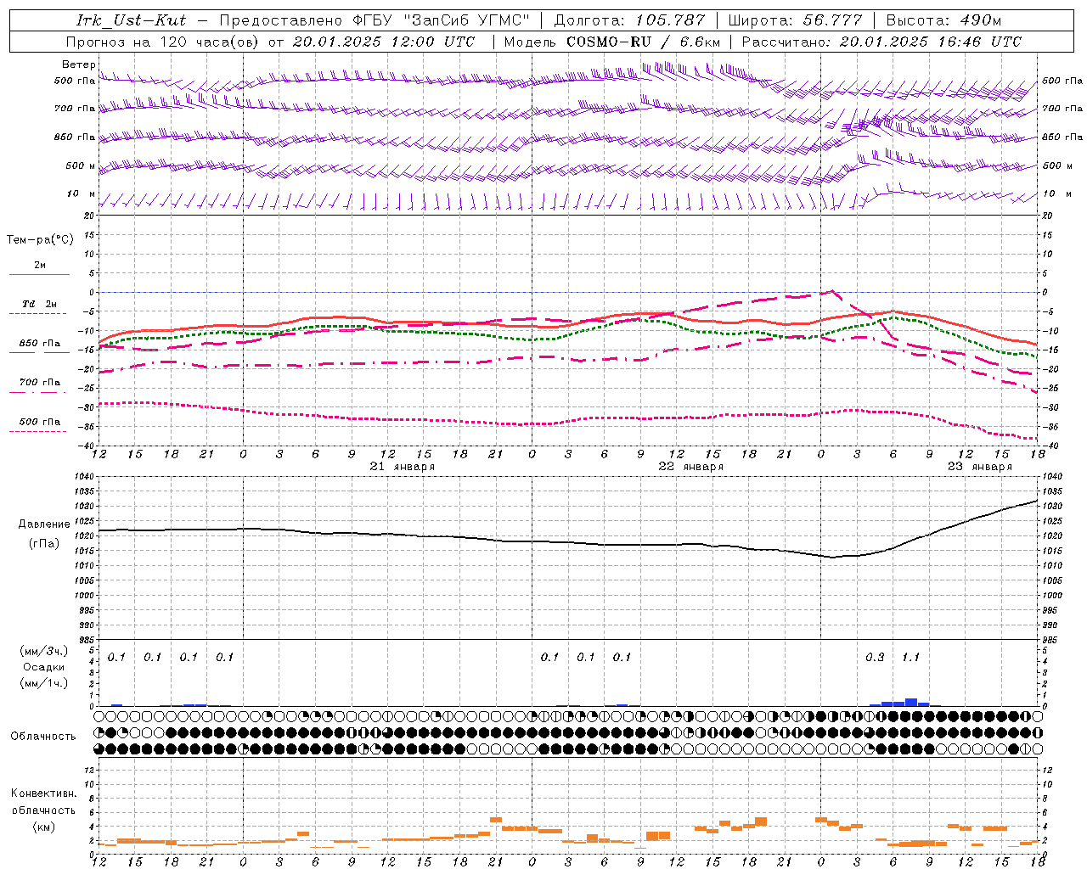The height and width of the screenshot is (869, 1087).
Task: Click the 850 гПа wind level label on left
Action: (x=75, y=137)
